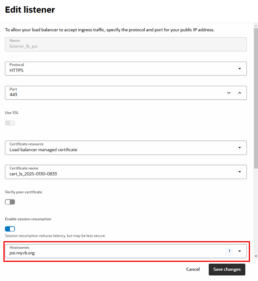Click the scrollbar up arrow

coord(256,26)
